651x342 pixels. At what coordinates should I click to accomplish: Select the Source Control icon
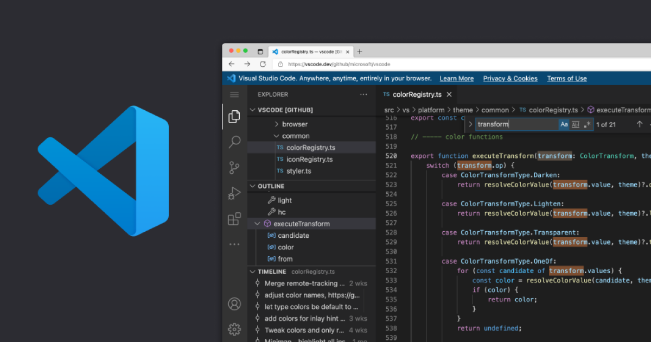tap(234, 168)
